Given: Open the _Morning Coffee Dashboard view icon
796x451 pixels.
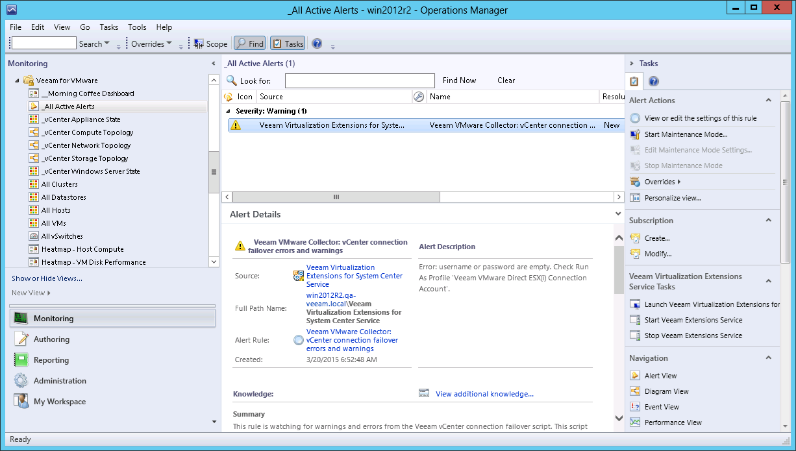Looking at the screenshot, I should pos(34,93).
